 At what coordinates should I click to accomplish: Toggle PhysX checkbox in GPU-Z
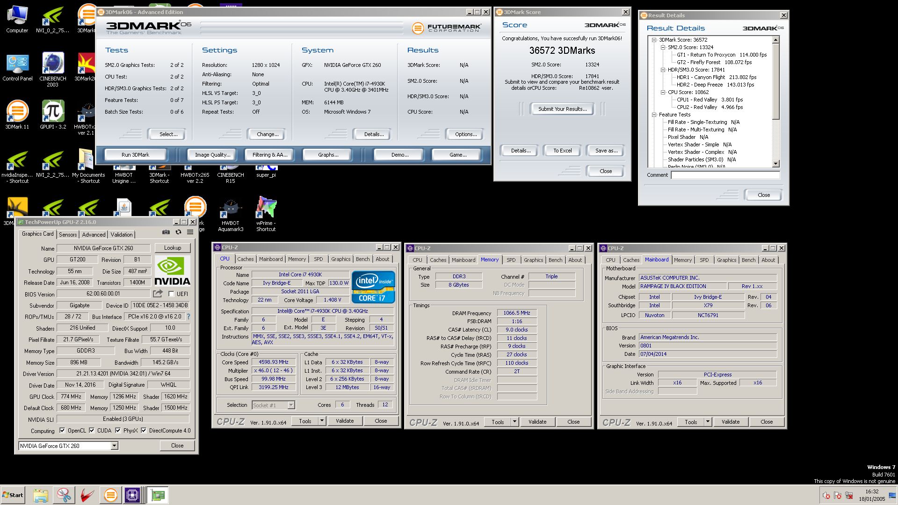coord(118,431)
